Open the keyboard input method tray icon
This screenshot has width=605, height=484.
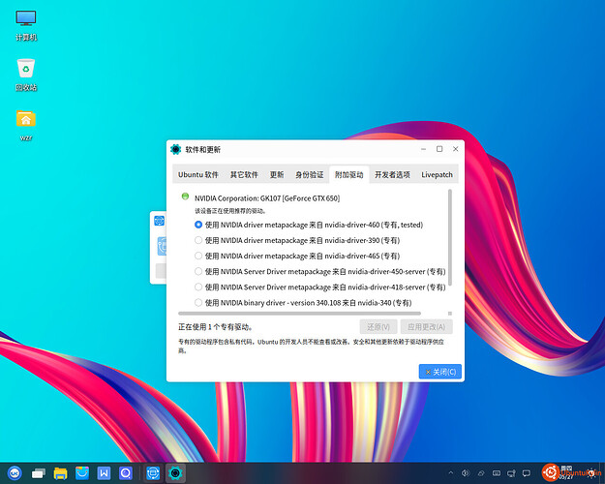coord(497,472)
